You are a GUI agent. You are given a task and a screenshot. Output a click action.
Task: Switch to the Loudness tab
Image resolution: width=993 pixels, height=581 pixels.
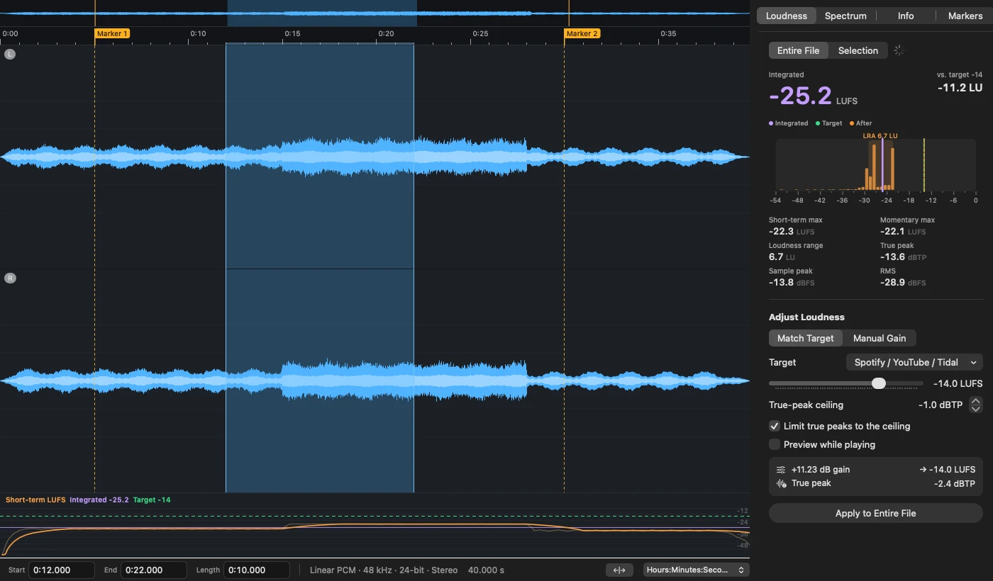click(x=787, y=16)
